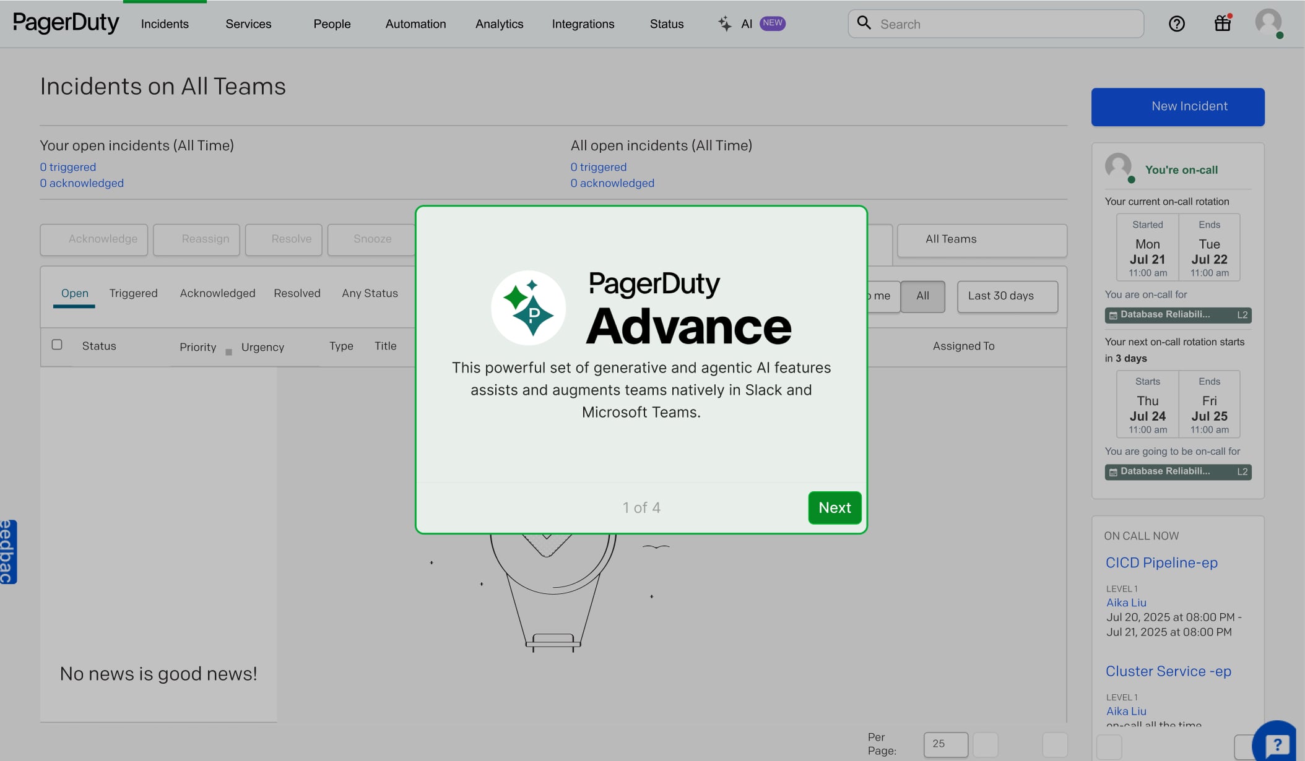1305x761 pixels.
Task: Open the Cluster Service -ep policy link
Action: point(1168,671)
